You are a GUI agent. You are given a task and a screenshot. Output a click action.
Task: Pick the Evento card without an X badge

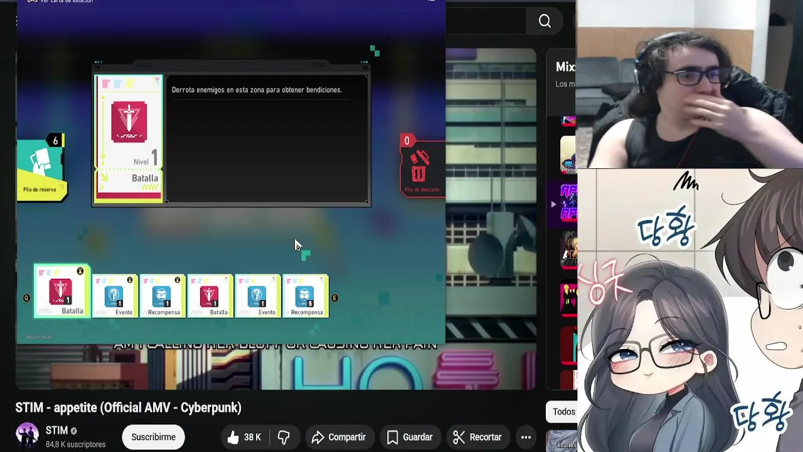click(x=257, y=296)
